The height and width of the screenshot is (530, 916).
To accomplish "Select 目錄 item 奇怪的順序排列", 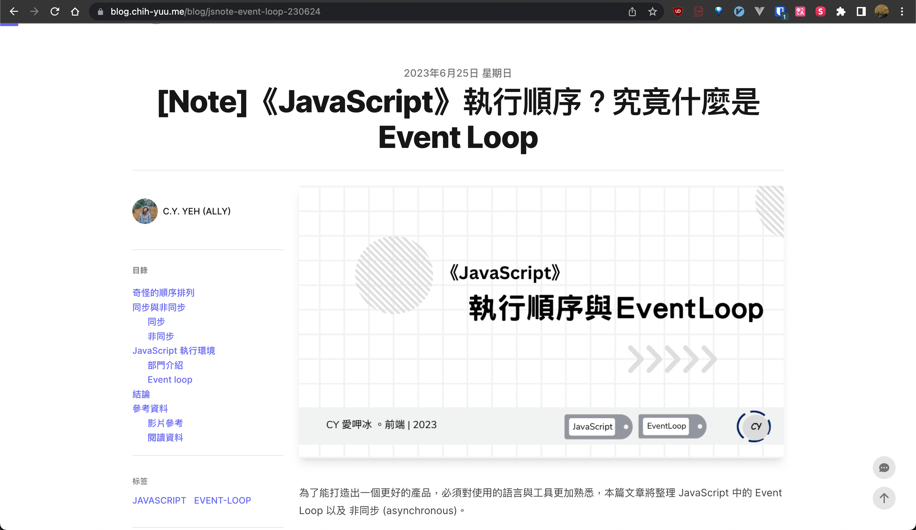I will [163, 293].
